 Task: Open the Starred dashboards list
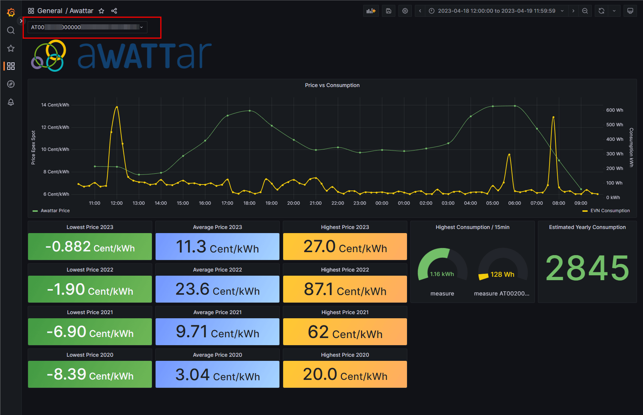[11, 48]
